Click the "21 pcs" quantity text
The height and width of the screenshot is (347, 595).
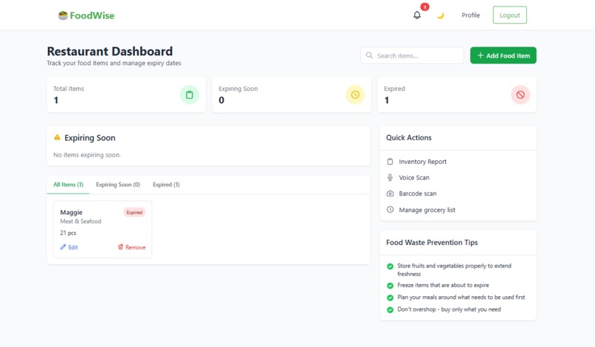click(x=68, y=233)
